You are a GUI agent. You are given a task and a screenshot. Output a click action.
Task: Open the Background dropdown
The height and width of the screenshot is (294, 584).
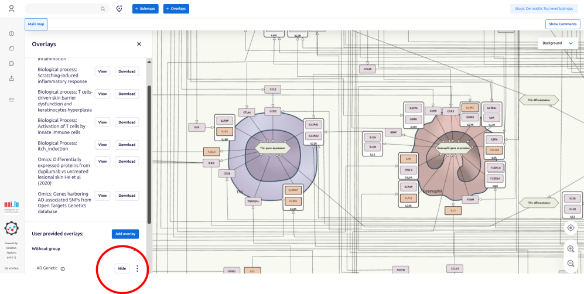click(x=556, y=43)
